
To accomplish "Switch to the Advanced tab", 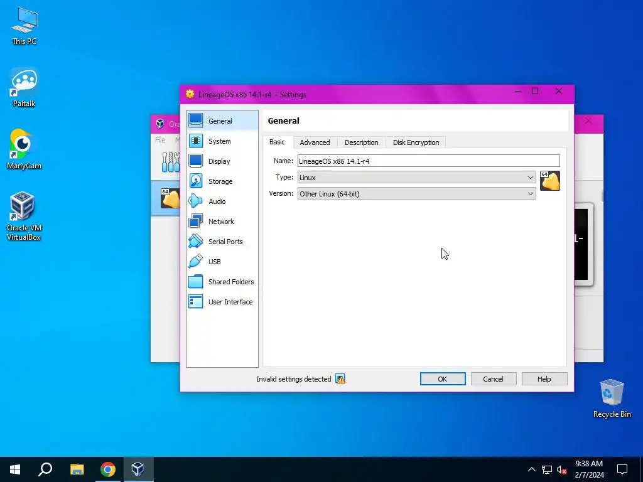I will [x=315, y=142].
